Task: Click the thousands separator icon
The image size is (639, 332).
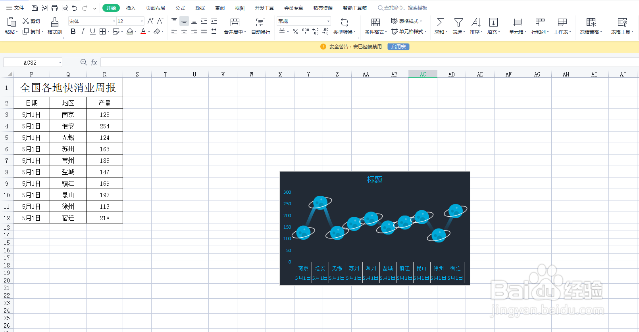Action: coord(306,31)
